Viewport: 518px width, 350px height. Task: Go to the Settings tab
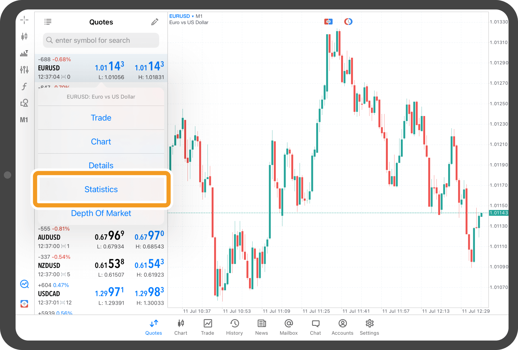369,327
